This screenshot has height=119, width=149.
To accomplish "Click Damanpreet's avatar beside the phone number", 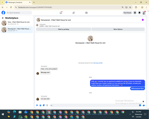I will click(x=38, y=99).
